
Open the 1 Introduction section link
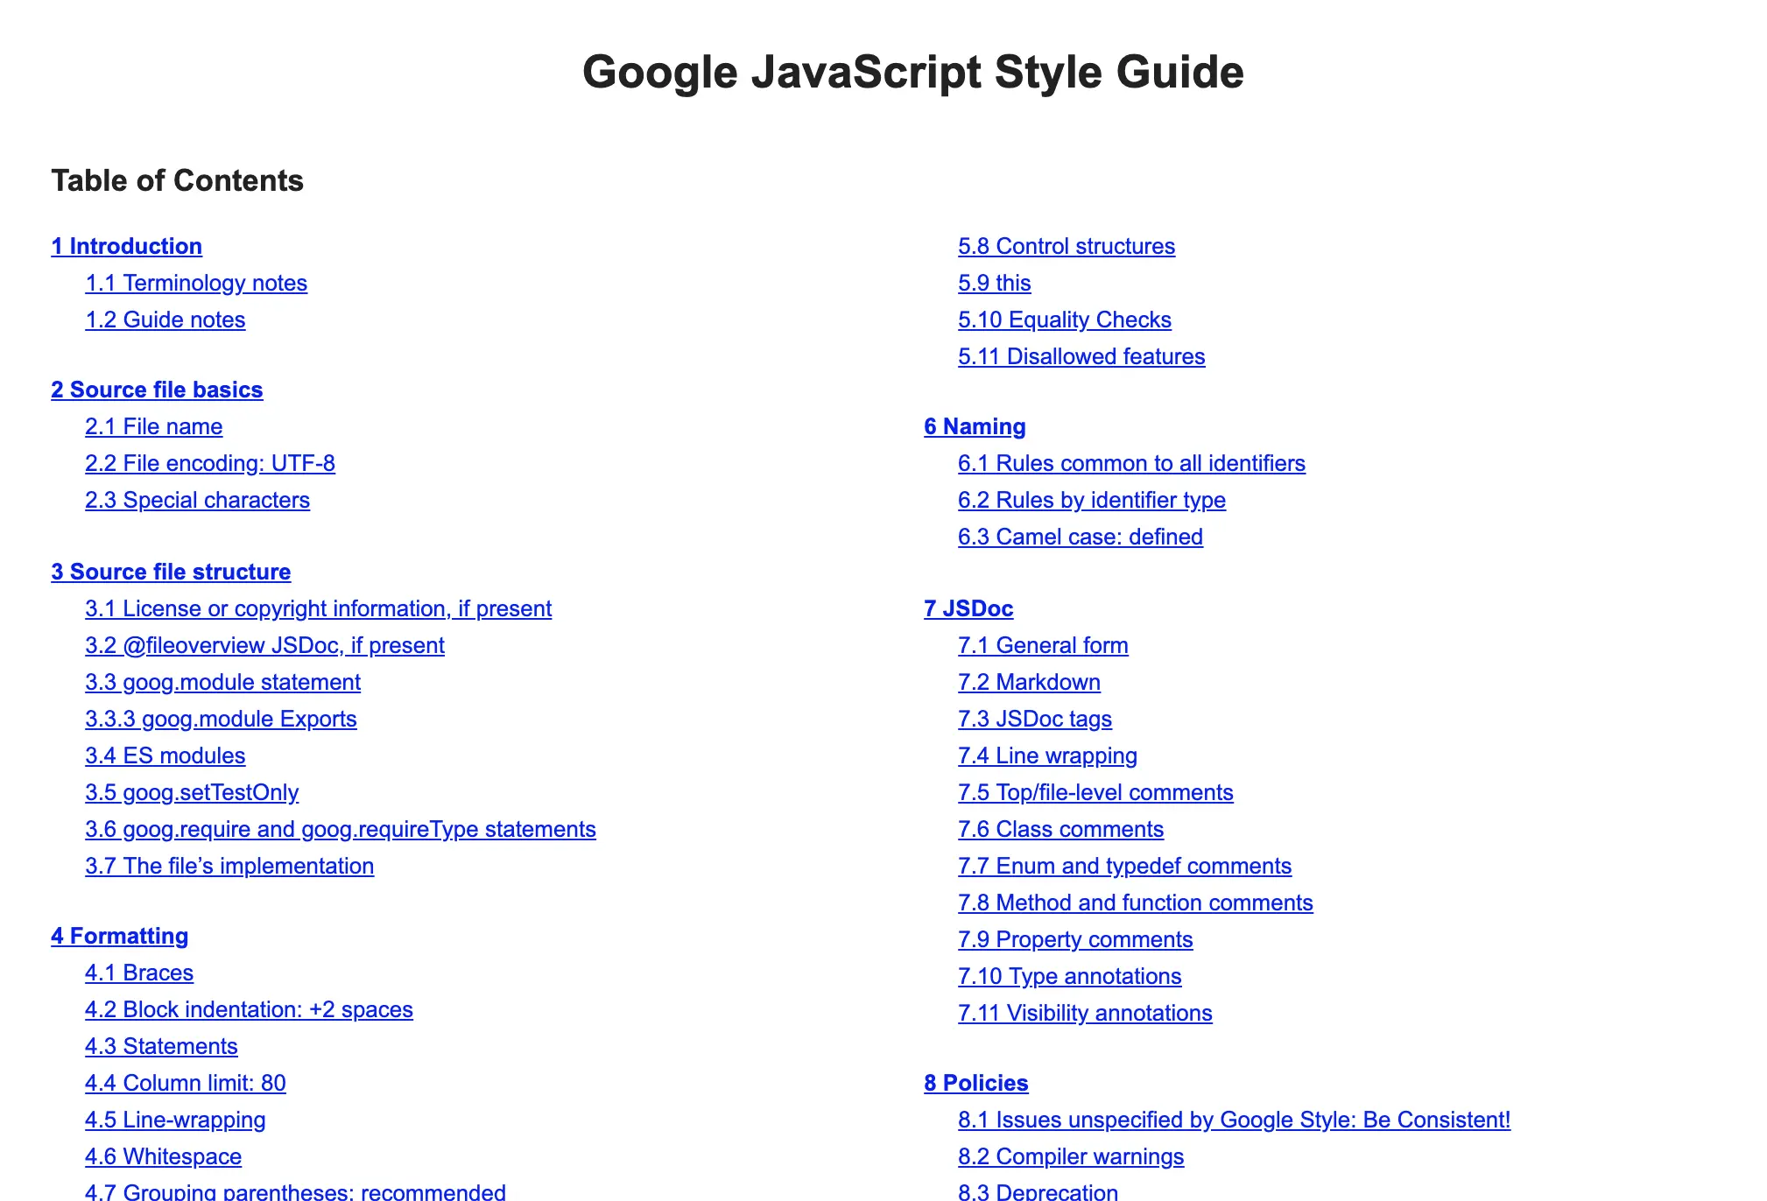pyautogui.click(x=126, y=246)
